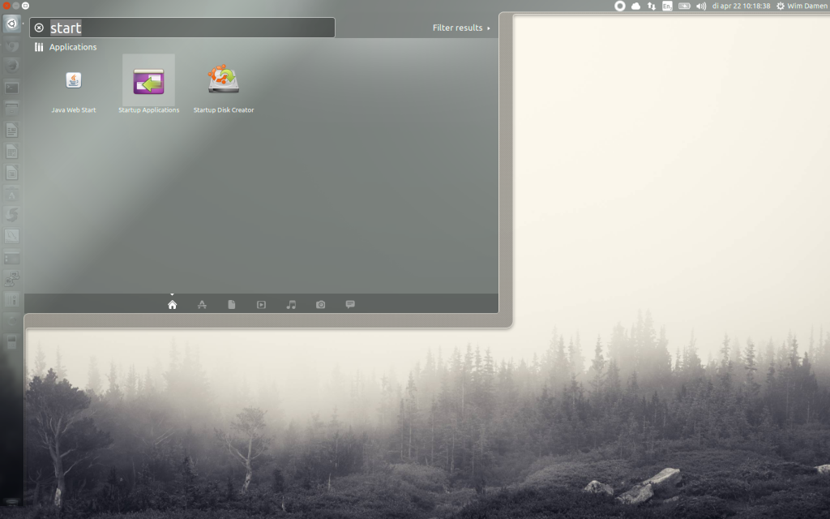Switch to the Applications lens
Screen dimensions: 830x519
202,305
